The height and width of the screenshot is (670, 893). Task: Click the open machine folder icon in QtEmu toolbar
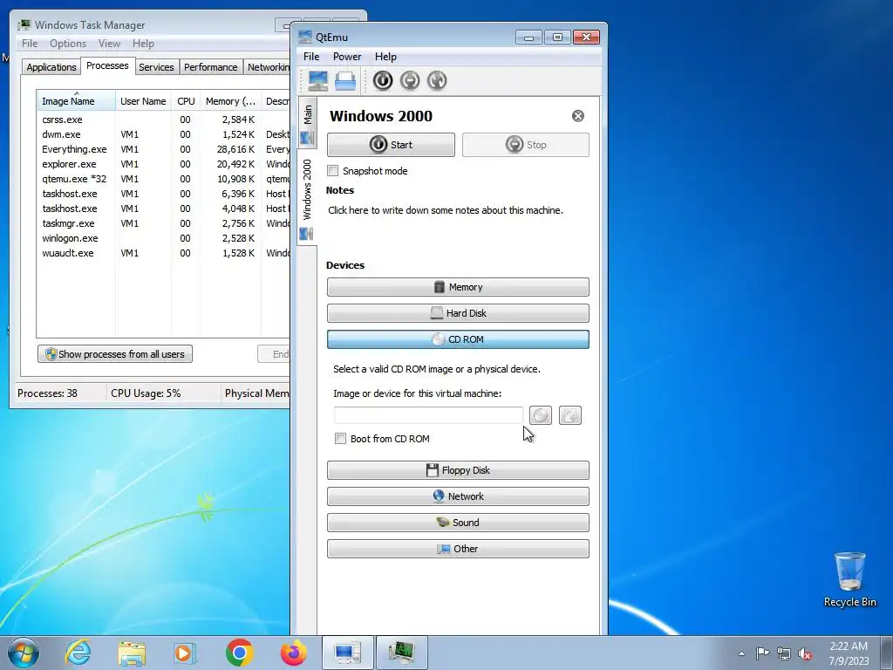pos(345,81)
